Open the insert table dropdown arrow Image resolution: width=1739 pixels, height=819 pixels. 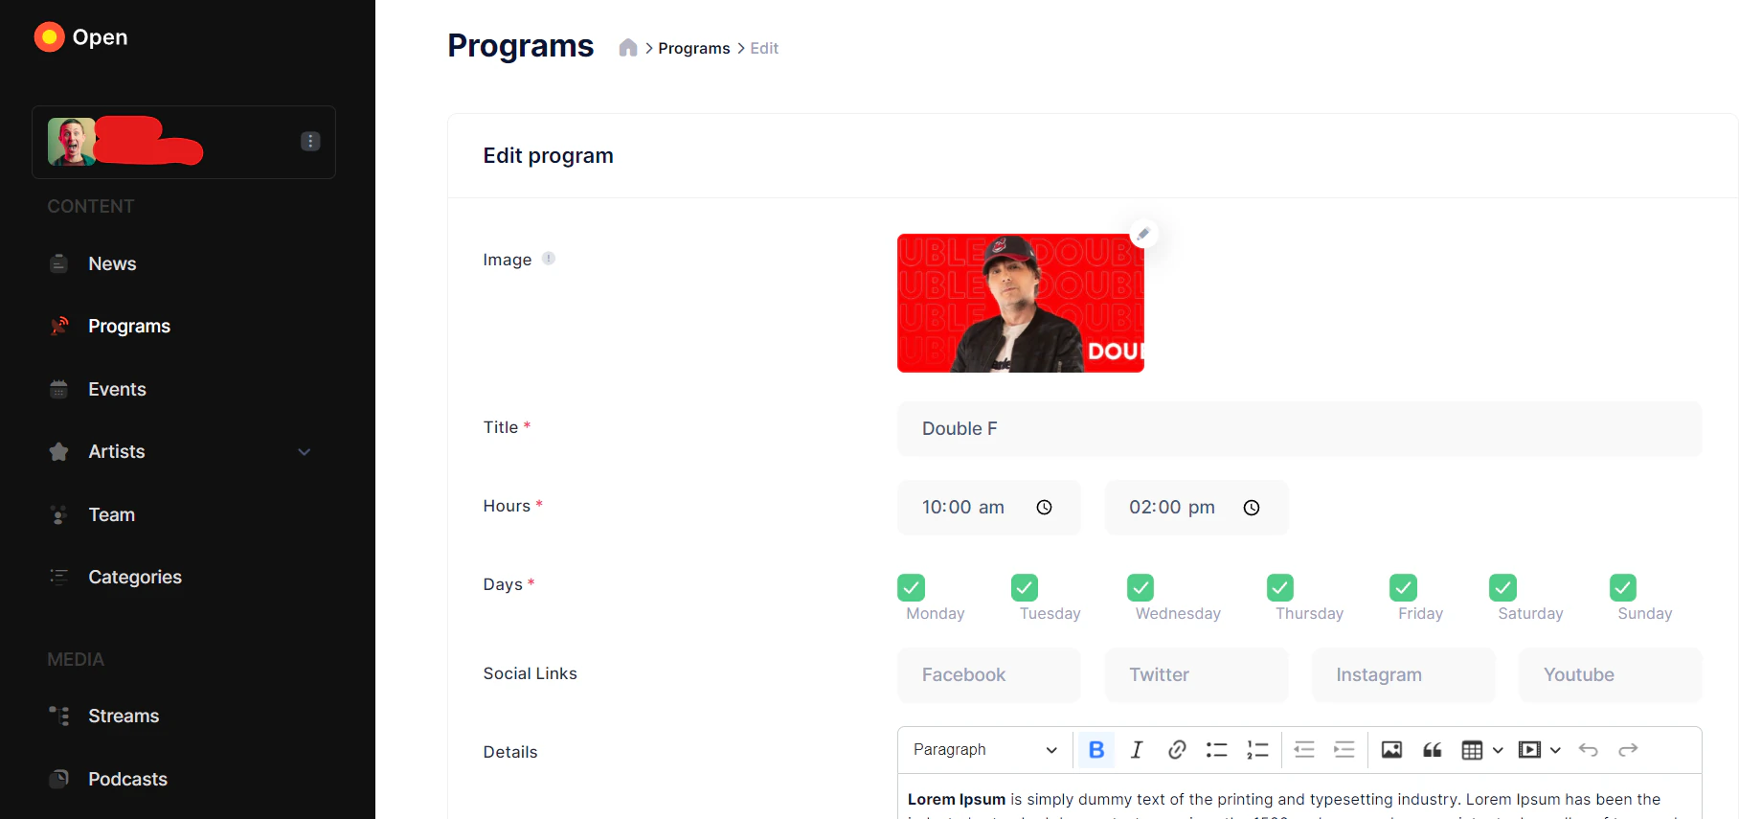(1498, 750)
